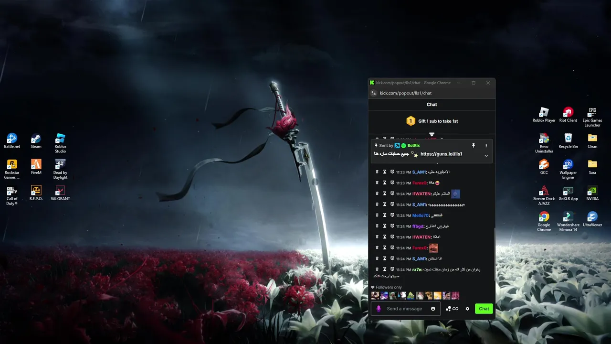Select Epic Games Launcher desktop icon

[x=592, y=118]
